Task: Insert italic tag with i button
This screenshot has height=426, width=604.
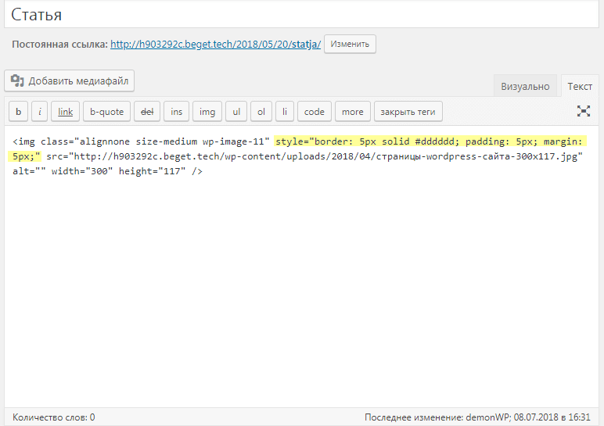Action: point(40,112)
